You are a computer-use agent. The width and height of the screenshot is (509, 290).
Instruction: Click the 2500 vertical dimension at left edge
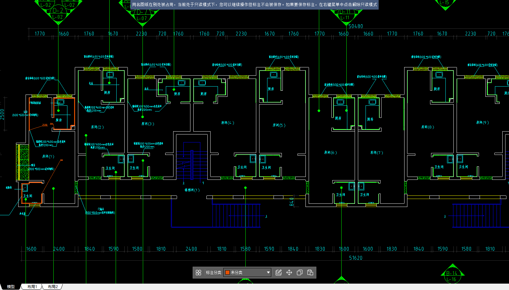coord(3,114)
